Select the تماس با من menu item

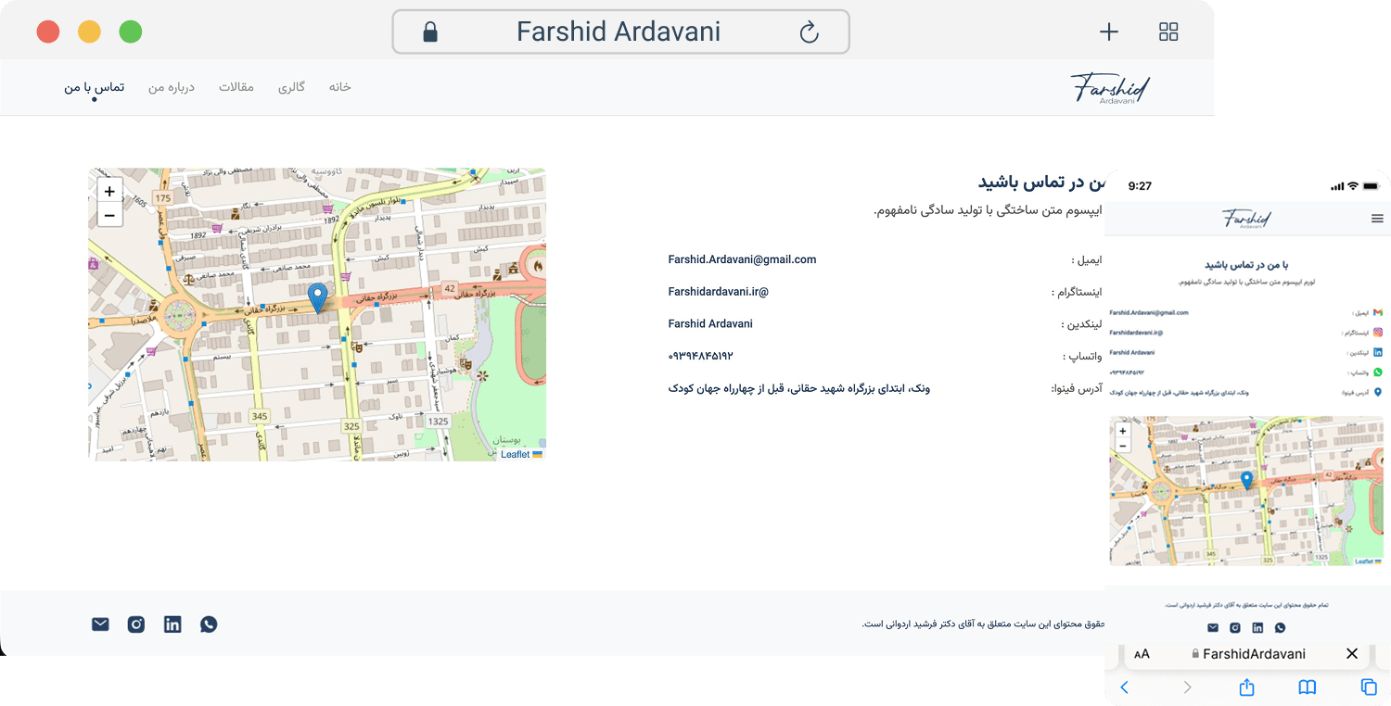(x=94, y=87)
